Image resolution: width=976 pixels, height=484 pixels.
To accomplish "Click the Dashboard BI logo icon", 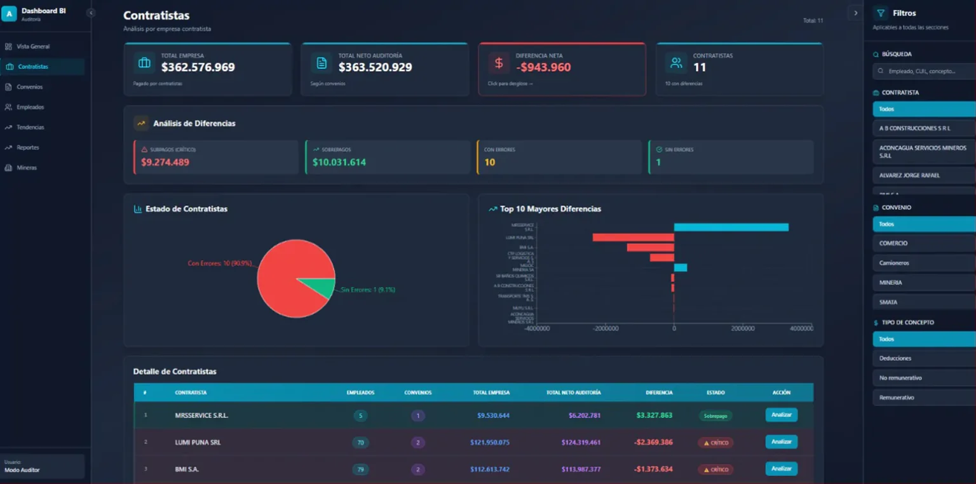I will [9, 13].
